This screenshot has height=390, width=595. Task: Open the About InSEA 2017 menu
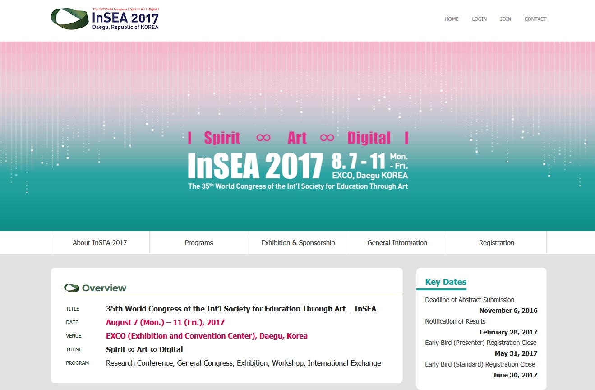tap(100, 242)
